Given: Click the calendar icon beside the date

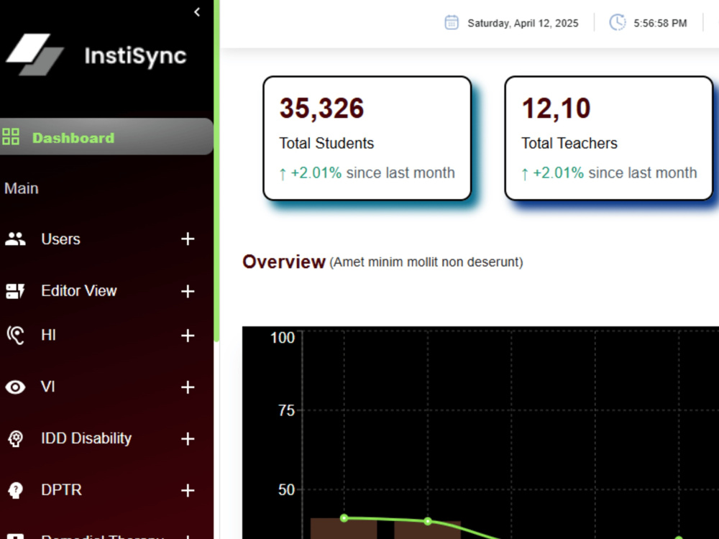Looking at the screenshot, I should [452, 22].
